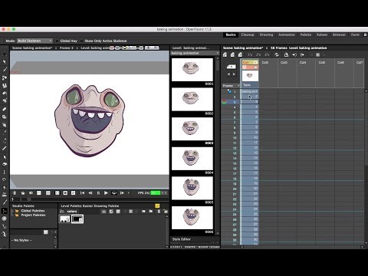Click the Open Sub-xsheet arrow icon

[294, 54]
